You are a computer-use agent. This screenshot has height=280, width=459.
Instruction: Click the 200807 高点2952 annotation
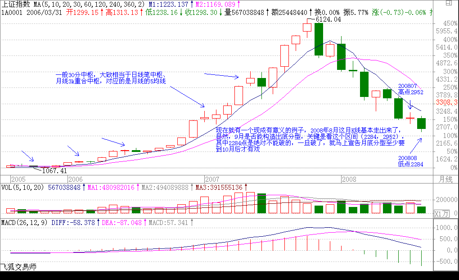(x=410, y=89)
